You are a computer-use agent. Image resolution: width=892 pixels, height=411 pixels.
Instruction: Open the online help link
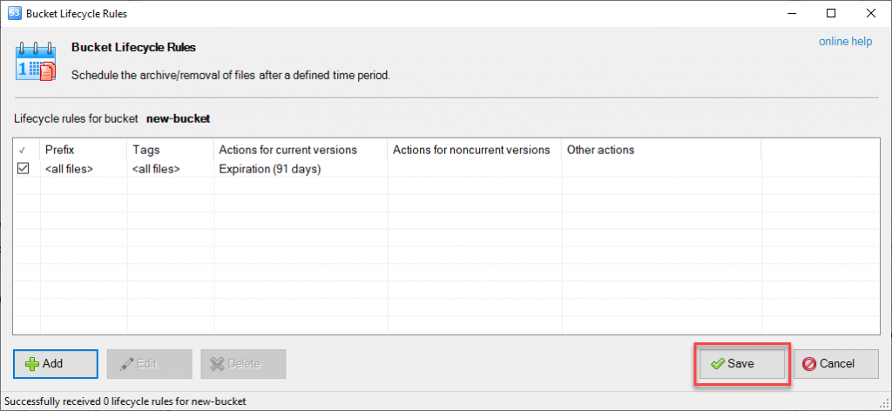point(846,42)
